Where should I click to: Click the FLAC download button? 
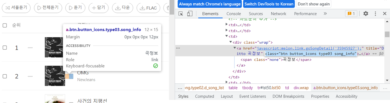(x=148, y=8)
